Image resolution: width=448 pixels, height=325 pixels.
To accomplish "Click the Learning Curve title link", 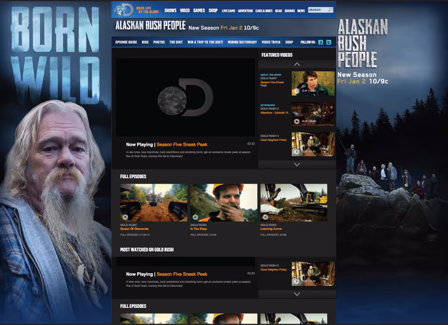I will click(x=271, y=229).
